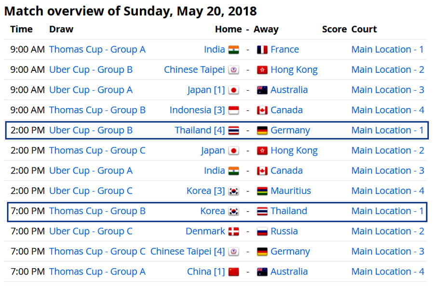Viewport: 434px width, 286px height.
Task: Open Thomas Cup - Group B 7:00 PM draw
Action: tap(97, 211)
